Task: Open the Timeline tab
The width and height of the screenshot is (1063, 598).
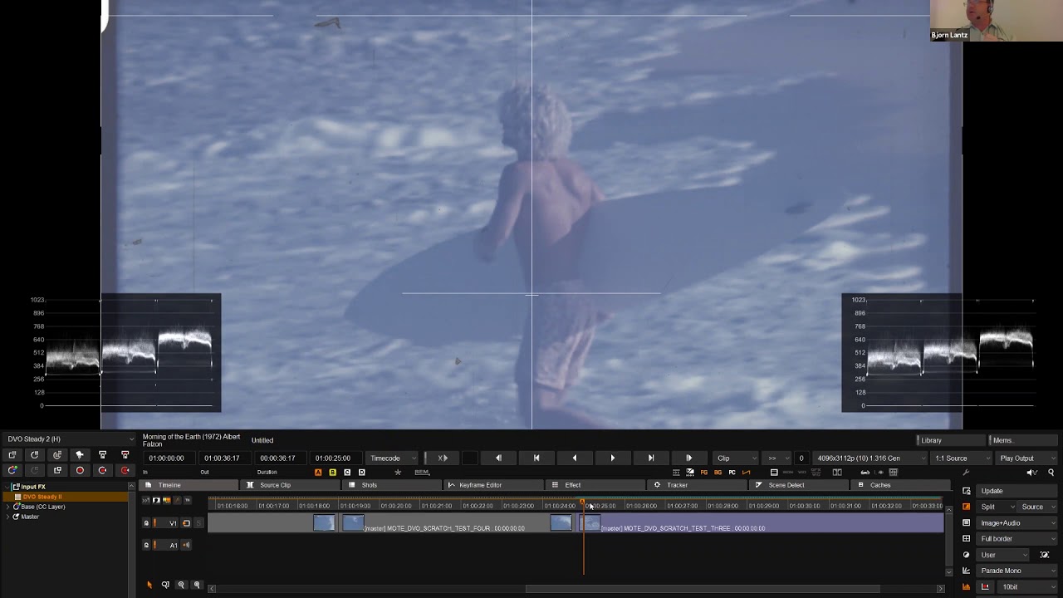Action: click(x=189, y=485)
